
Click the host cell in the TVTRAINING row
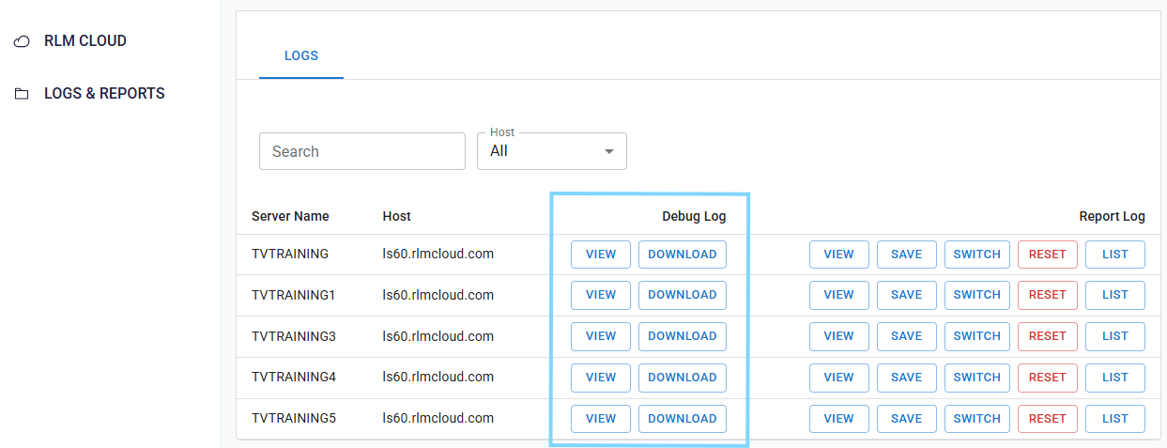[438, 254]
